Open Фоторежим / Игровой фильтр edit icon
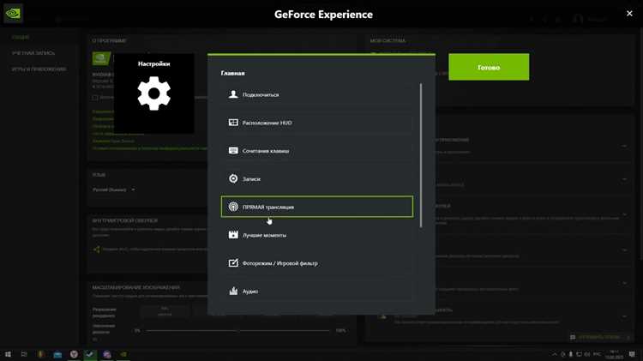This screenshot has width=643, height=361. (x=233, y=262)
